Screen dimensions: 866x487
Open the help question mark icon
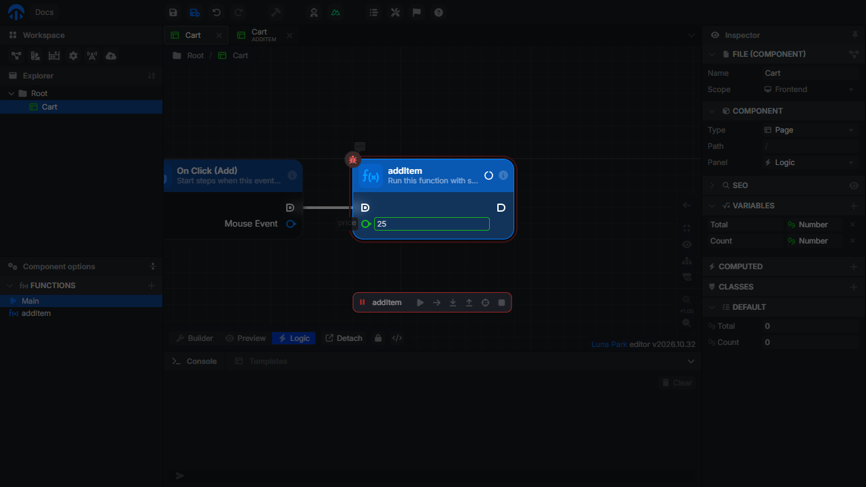coord(438,12)
